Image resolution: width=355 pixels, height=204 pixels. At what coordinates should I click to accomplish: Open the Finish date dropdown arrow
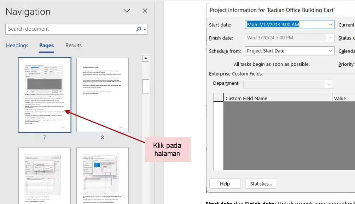(x=331, y=38)
